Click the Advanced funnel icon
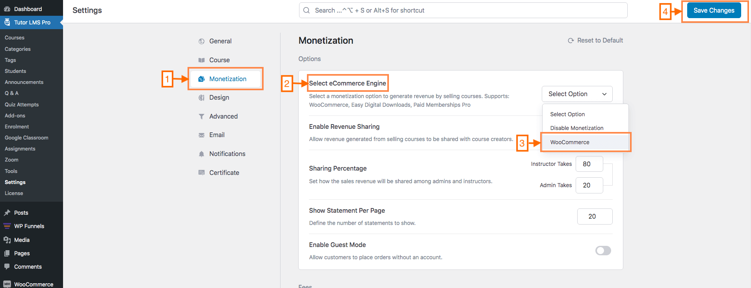Screen dimensions: 751x288 (x=201, y=116)
